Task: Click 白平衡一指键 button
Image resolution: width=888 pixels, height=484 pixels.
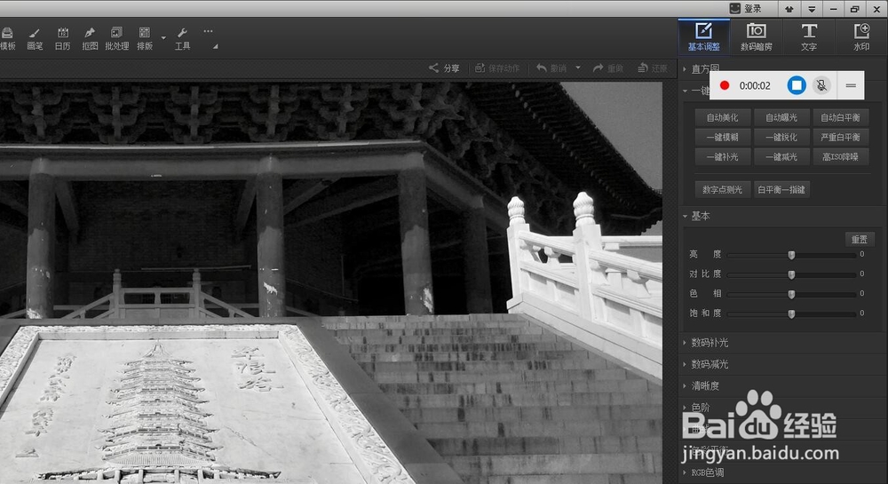Action: [781, 190]
